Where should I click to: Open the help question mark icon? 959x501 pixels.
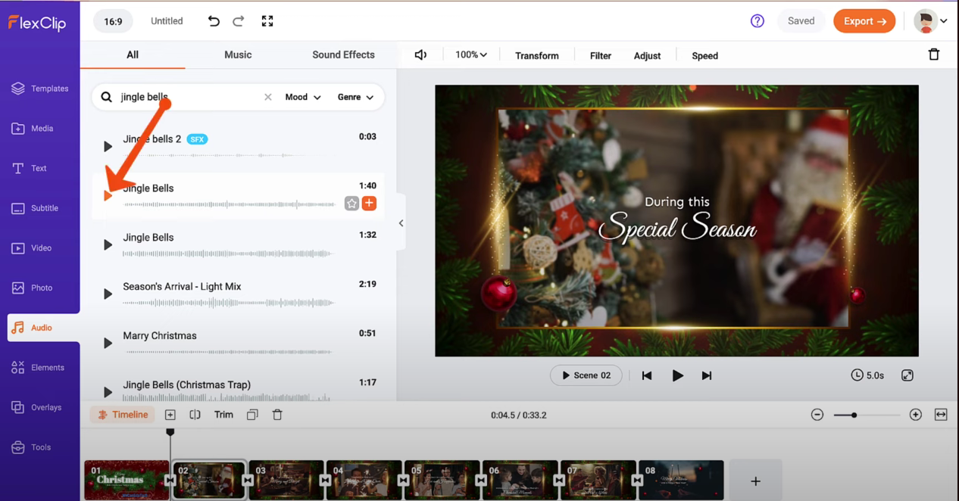pyautogui.click(x=757, y=21)
